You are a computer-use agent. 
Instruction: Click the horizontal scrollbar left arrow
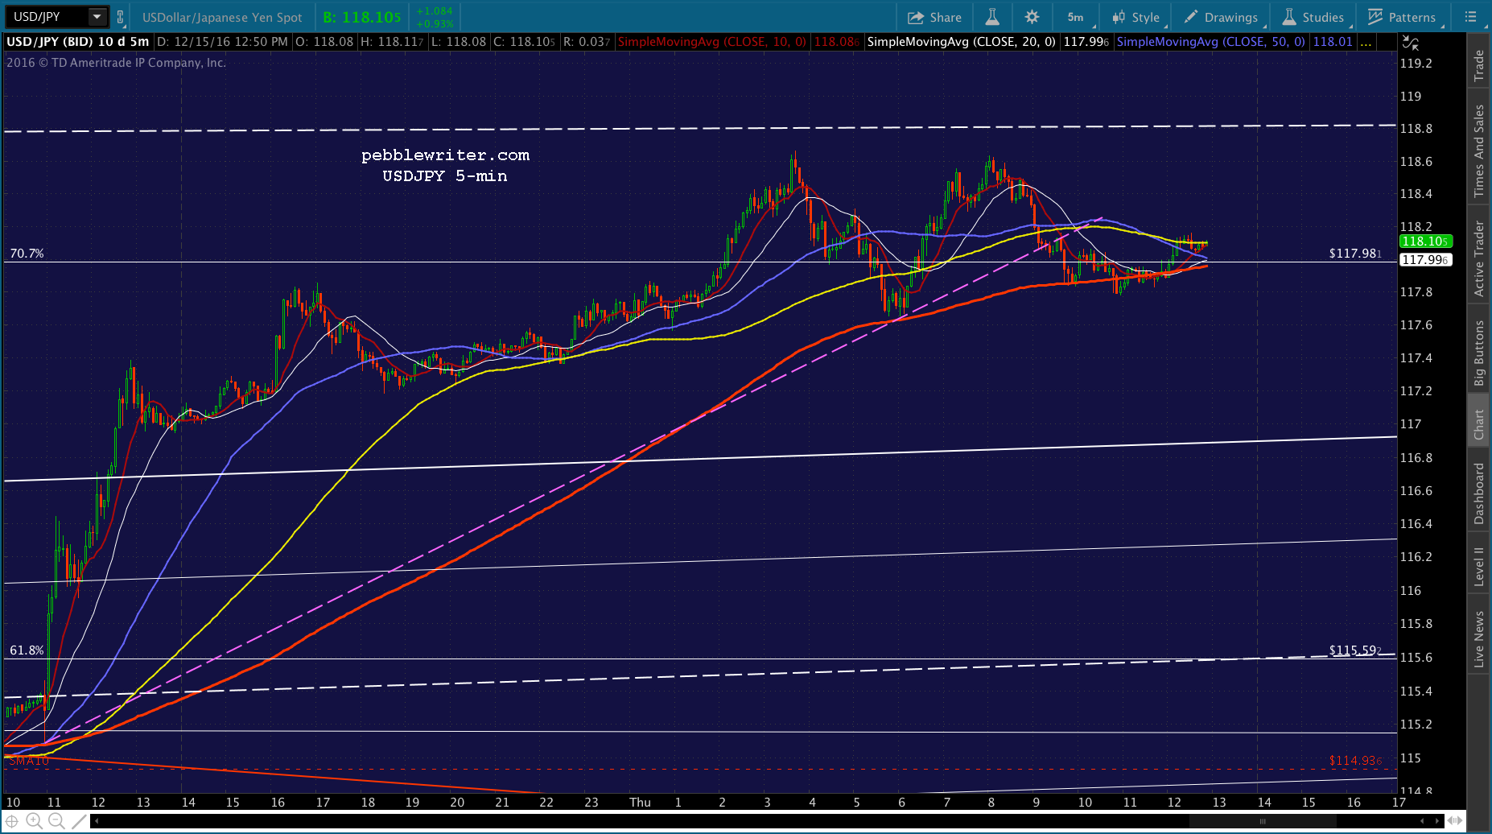[97, 822]
